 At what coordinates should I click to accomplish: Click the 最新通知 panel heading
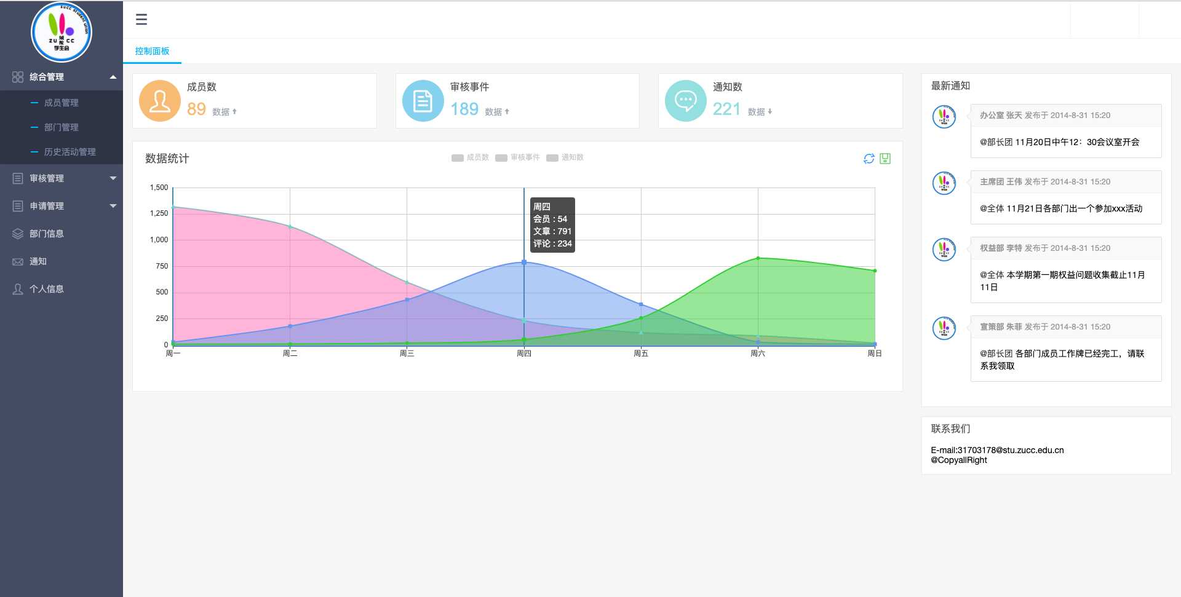click(950, 86)
